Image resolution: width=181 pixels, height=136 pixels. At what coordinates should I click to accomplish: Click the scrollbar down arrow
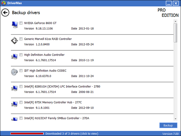pos(176,119)
